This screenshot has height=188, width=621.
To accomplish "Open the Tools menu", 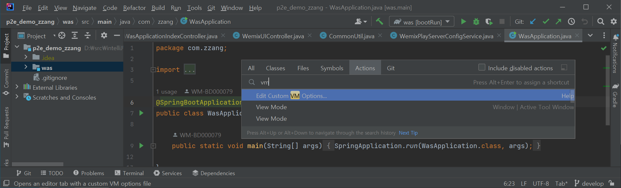I will click(194, 8).
